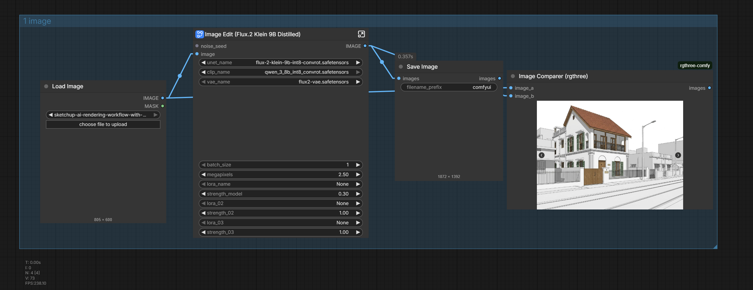Click the Save Image node title
Viewport: 753px width, 290px height.
point(422,67)
